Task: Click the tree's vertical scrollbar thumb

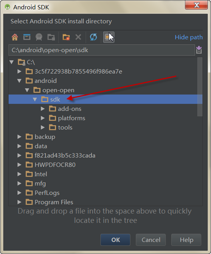Action: coord(200,87)
